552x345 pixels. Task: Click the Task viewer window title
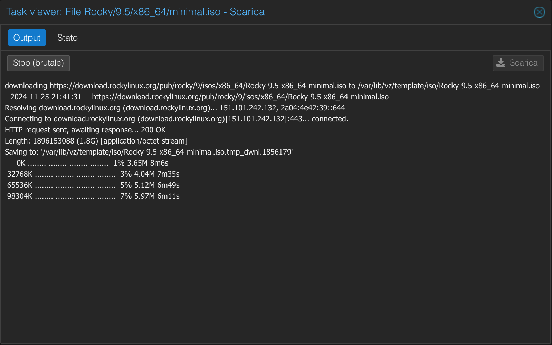[x=135, y=12]
